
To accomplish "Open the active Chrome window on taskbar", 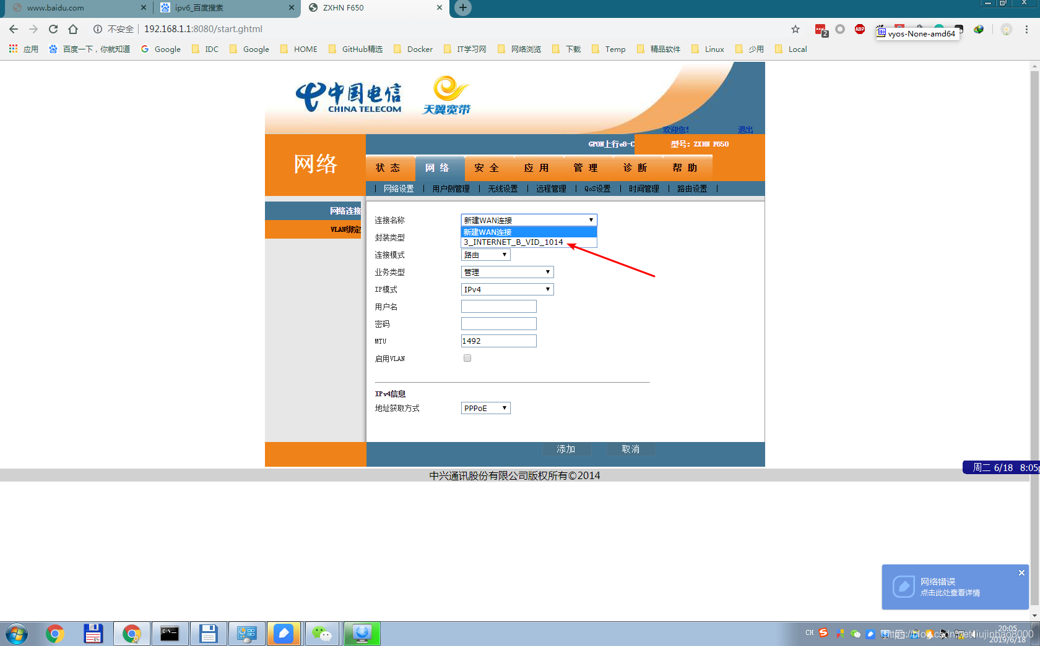I will tap(132, 634).
